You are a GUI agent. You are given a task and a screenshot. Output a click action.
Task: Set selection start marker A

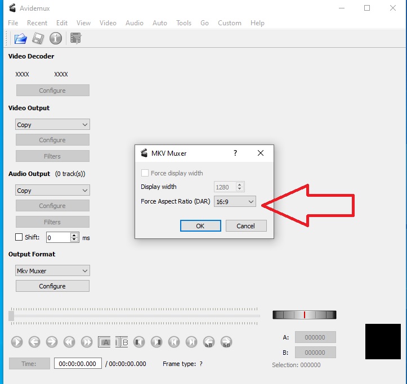coord(104,342)
